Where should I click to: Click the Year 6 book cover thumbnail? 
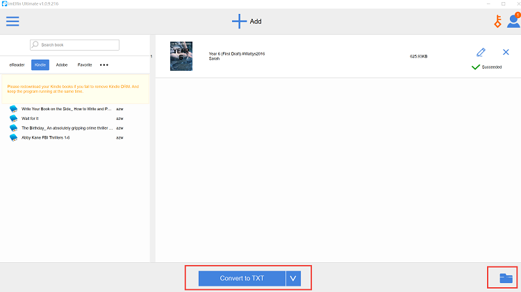[181, 55]
